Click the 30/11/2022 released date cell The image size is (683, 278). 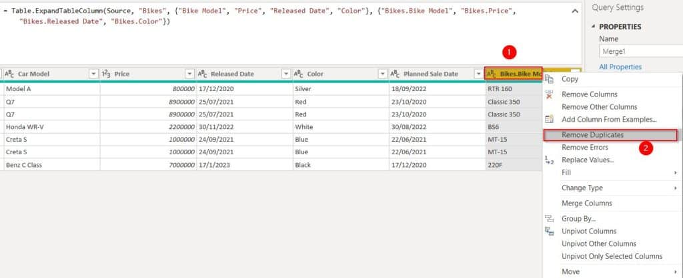pyautogui.click(x=244, y=127)
